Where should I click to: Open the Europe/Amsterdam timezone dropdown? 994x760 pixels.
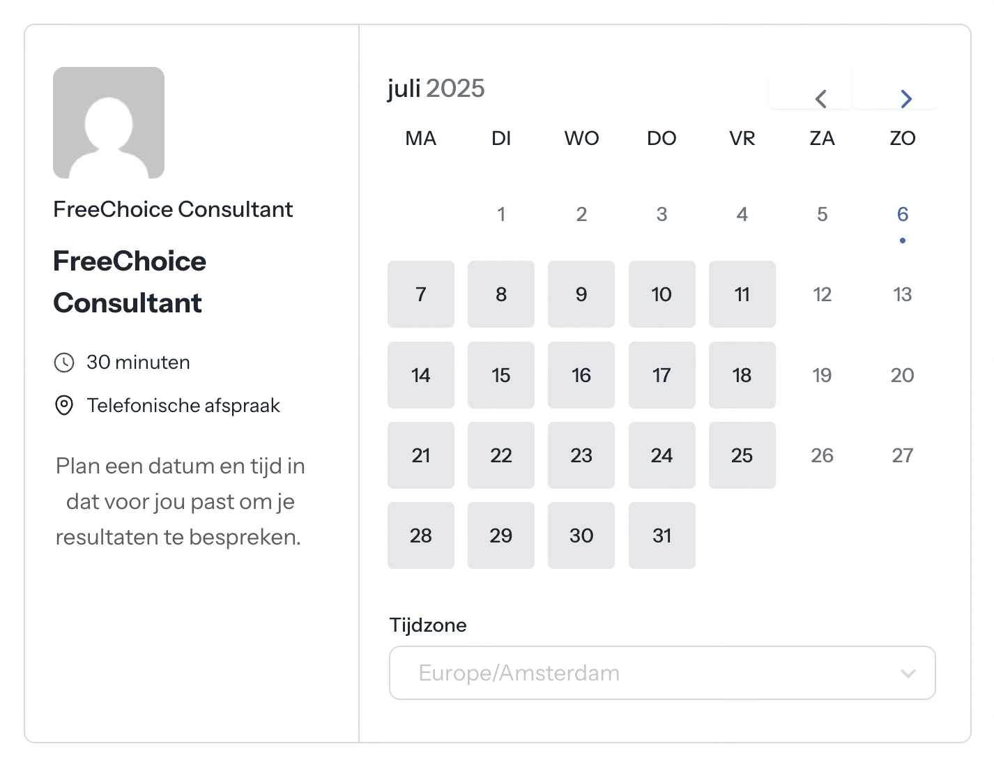662,673
